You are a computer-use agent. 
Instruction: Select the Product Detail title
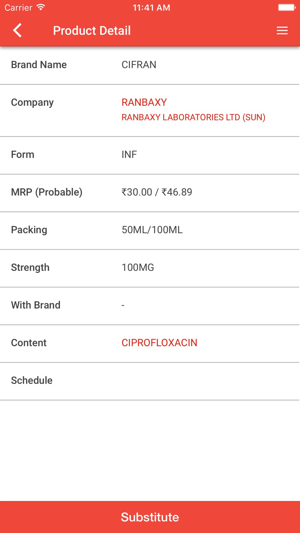[92, 31]
